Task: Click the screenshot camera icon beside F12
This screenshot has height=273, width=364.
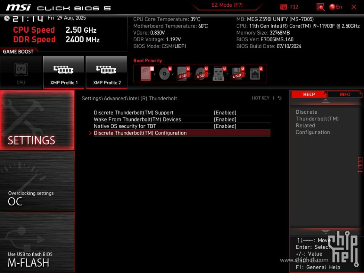Action: [x=283, y=7]
